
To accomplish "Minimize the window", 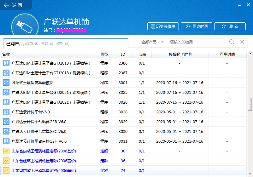I will pos(239,5).
